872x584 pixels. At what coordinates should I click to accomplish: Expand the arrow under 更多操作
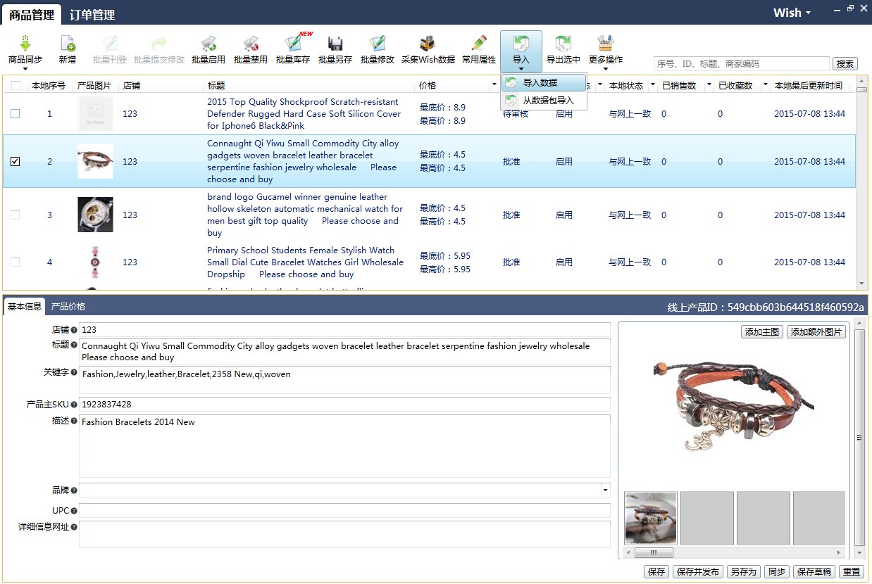coord(606,69)
